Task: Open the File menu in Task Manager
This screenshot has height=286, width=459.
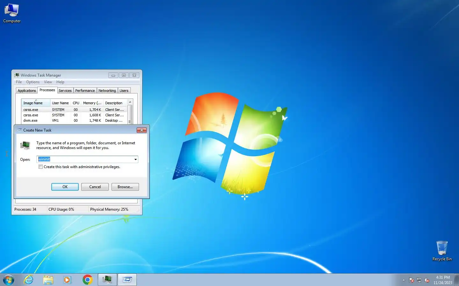Action: pos(19,82)
